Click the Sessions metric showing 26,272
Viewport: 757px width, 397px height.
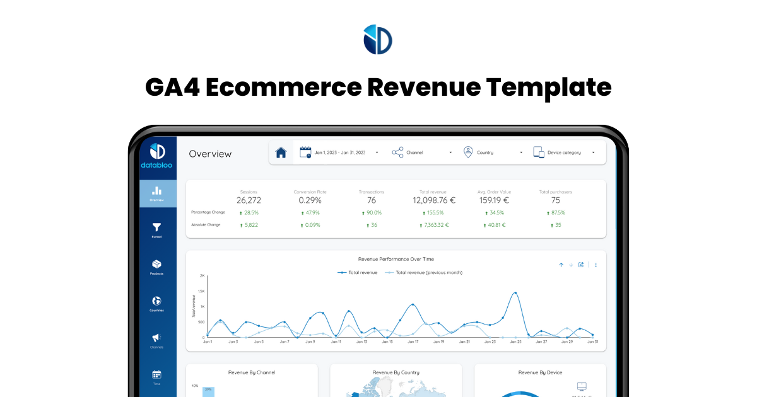point(249,199)
